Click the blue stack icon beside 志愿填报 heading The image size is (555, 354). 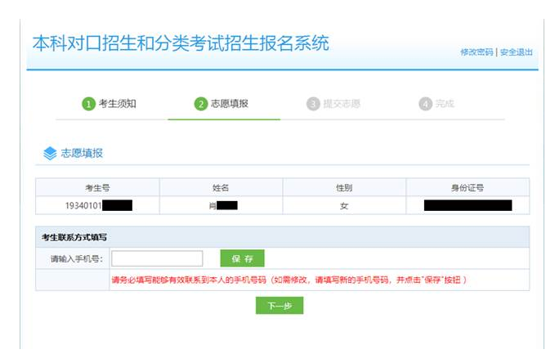50,153
